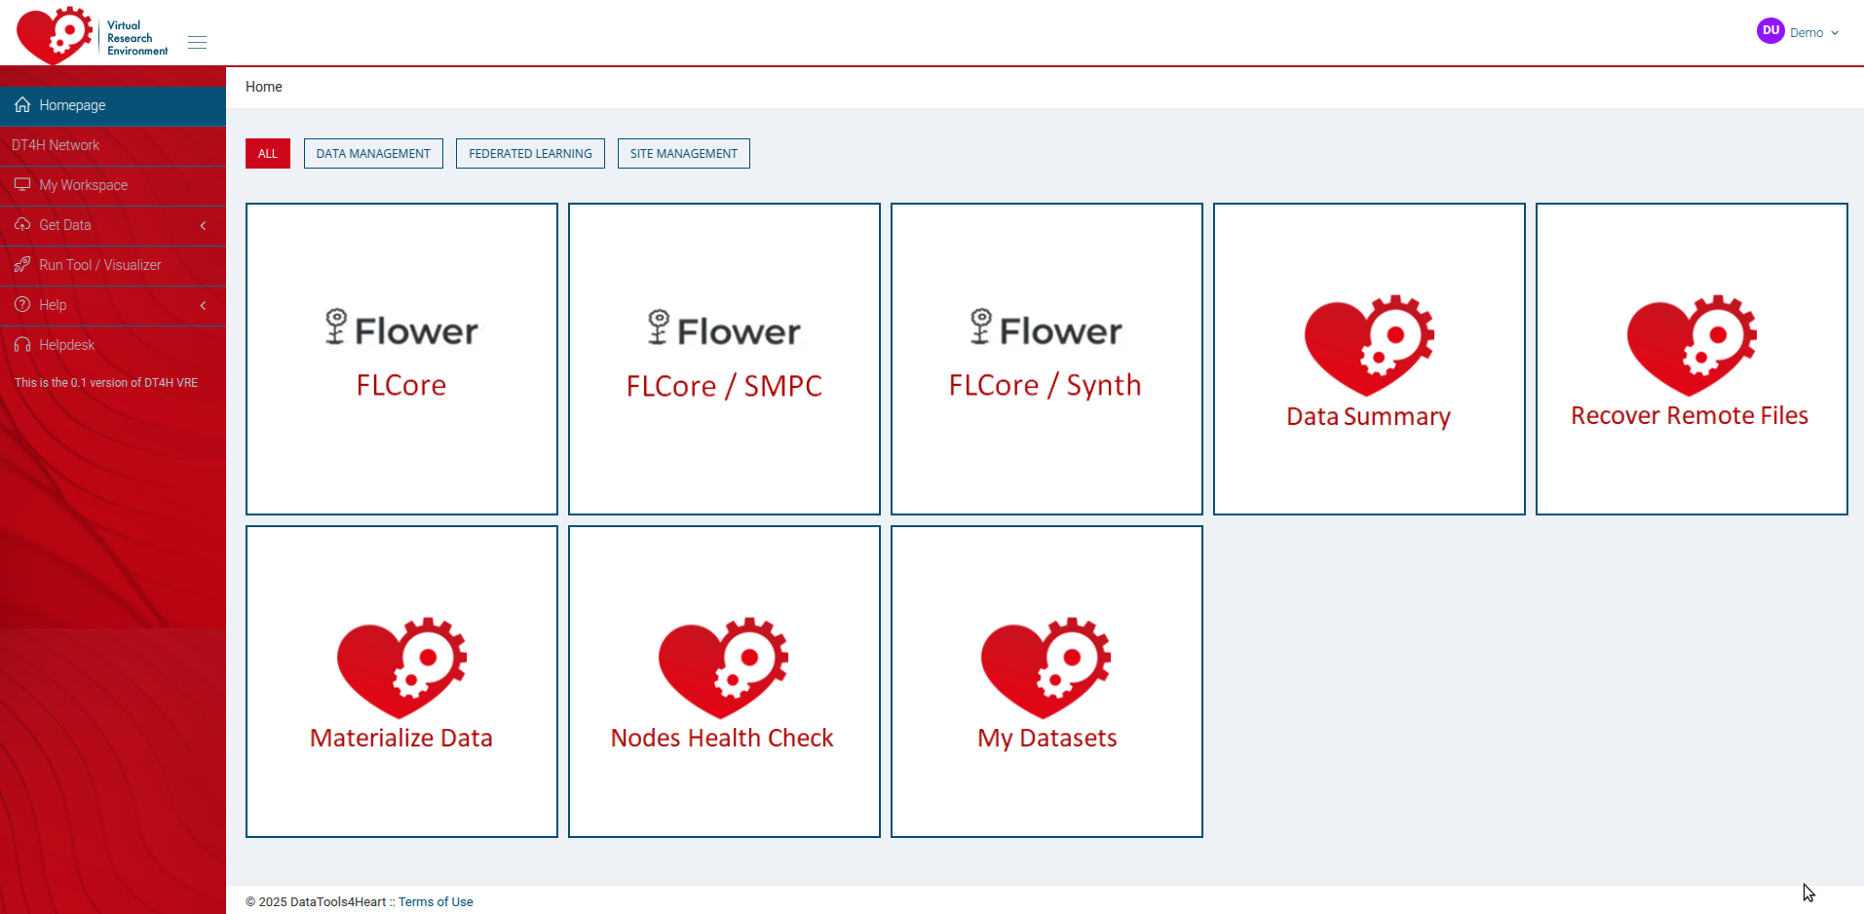Expand the Get Data sidebar submenu
The height and width of the screenshot is (914, 1864).
pos(112,225)
